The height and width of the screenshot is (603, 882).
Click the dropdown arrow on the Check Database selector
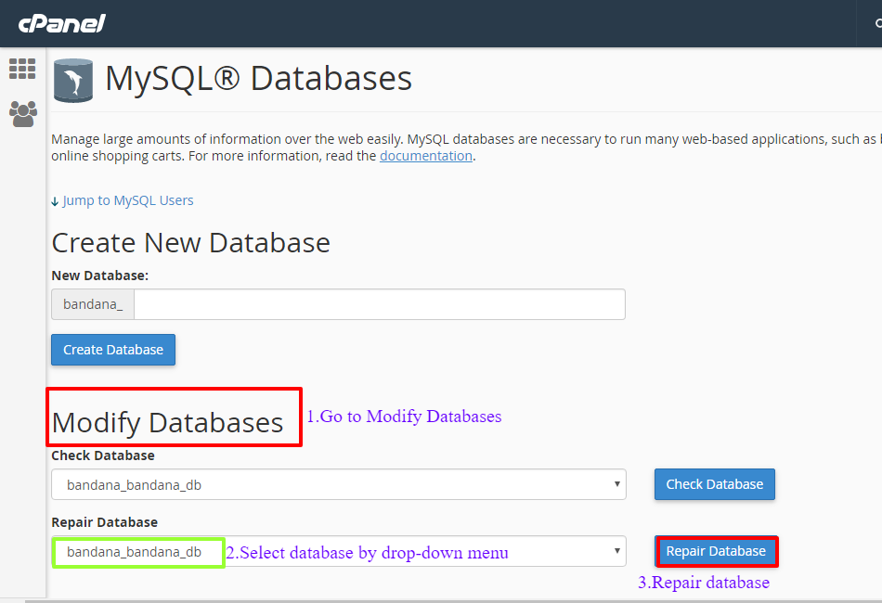616,484
